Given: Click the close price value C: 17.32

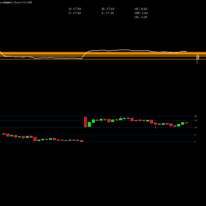Looking at the screenshot, I should [75, 13].
